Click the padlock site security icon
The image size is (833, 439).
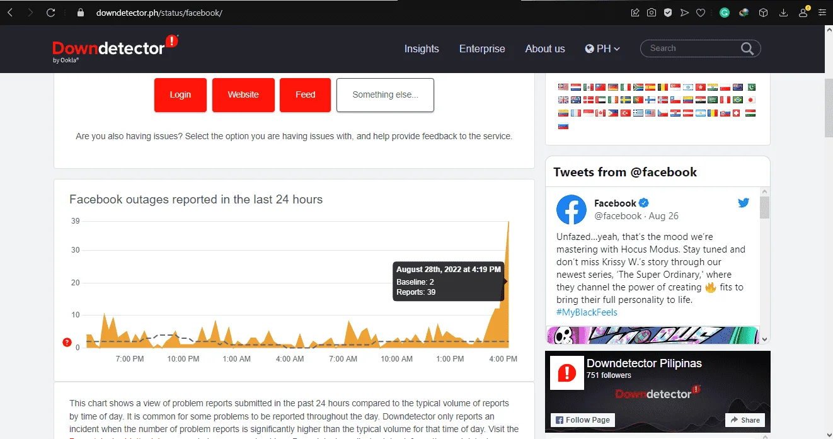80,13
